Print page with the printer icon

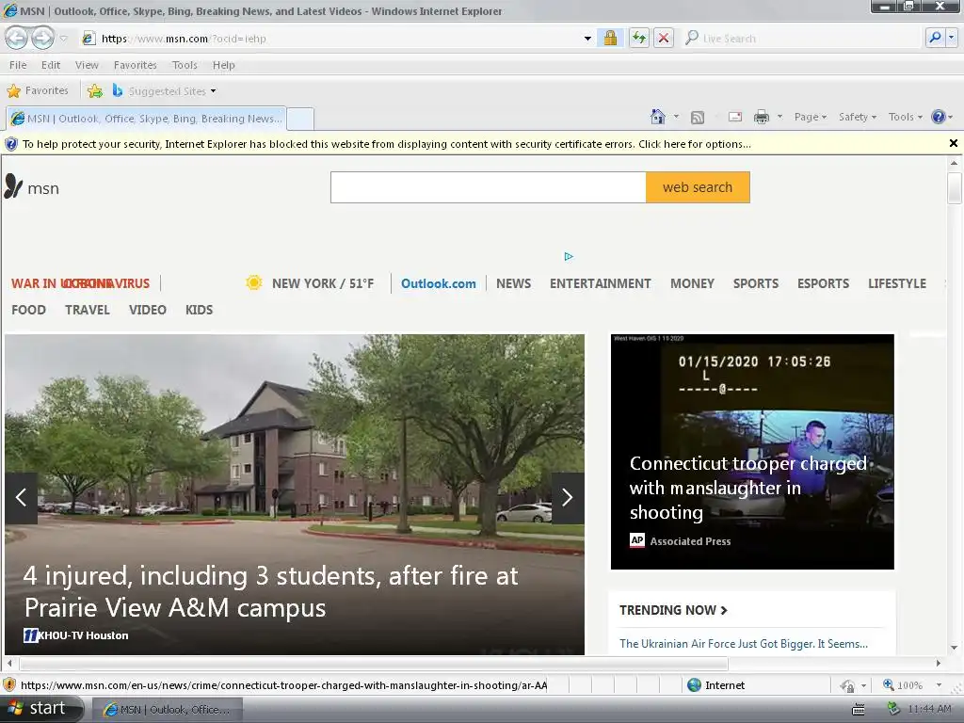pos(761,117)
